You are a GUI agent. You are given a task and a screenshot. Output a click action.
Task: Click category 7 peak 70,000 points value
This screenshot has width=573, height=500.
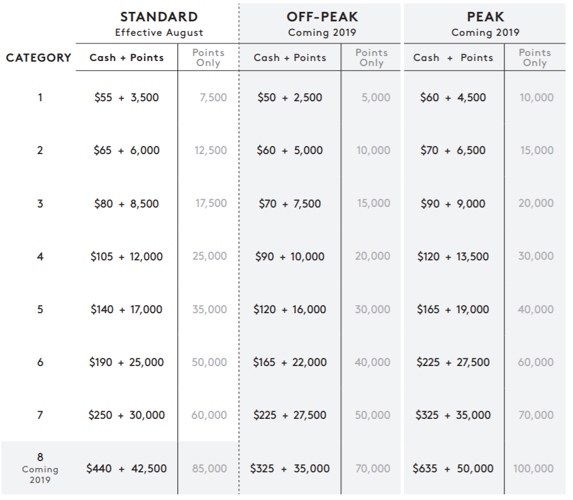536,415
